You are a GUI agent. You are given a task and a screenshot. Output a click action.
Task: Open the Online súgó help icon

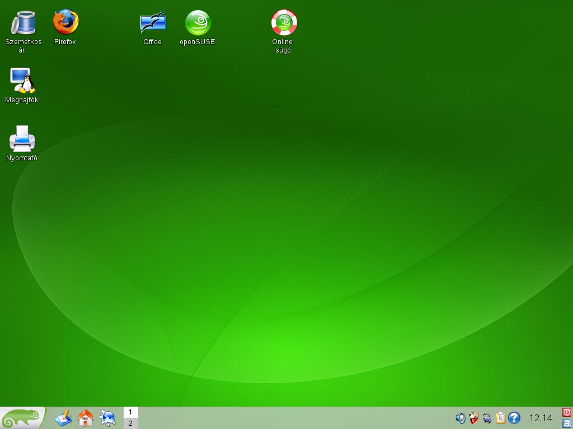(284, 22)
